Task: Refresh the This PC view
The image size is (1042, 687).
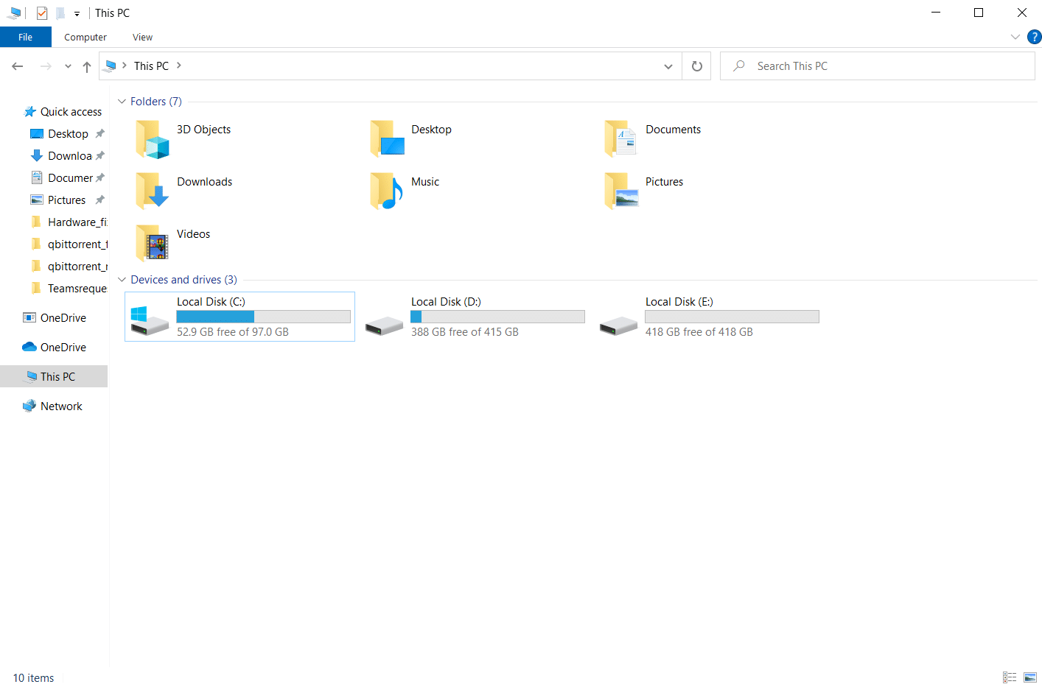Action: coord(696,66)
